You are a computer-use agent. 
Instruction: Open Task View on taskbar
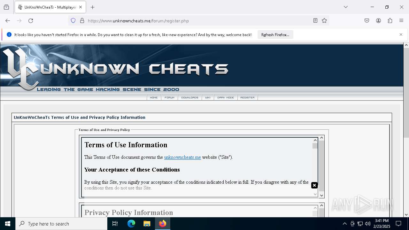[115, 224]
